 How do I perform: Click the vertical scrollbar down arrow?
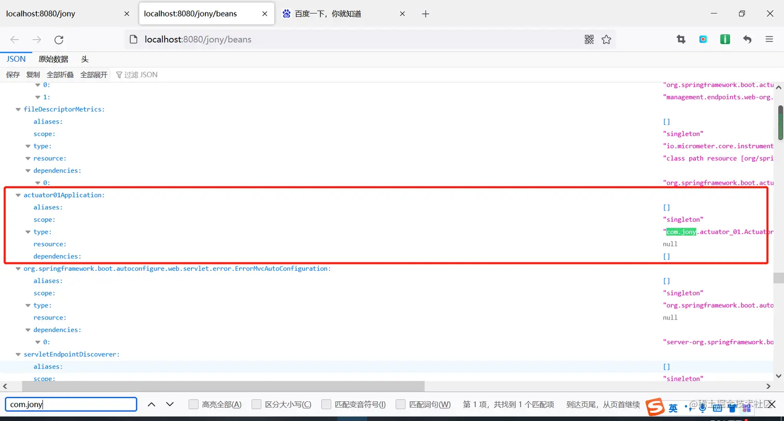coord(779,376)
